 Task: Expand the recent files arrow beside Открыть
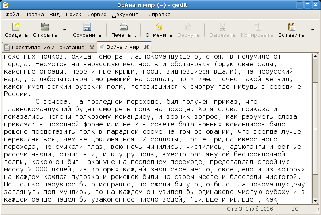[65, 30]
